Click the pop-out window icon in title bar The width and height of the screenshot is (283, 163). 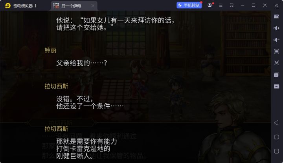point(232,6)
